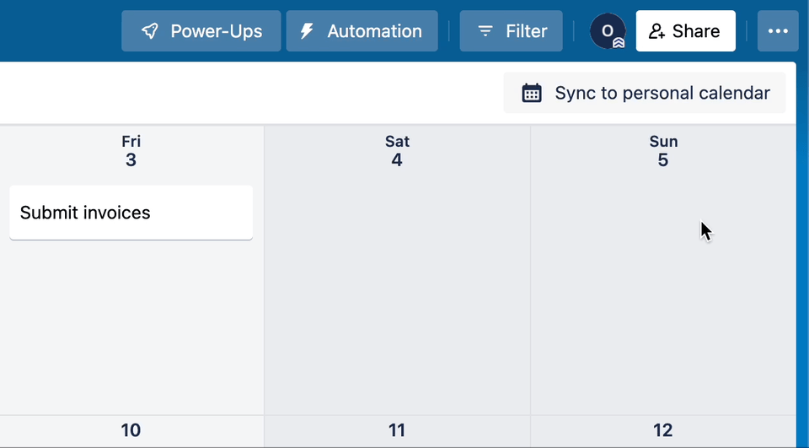This screenshot has width=809, height=448.
Task: Click the date 12 cell
Action: (663, 430)
